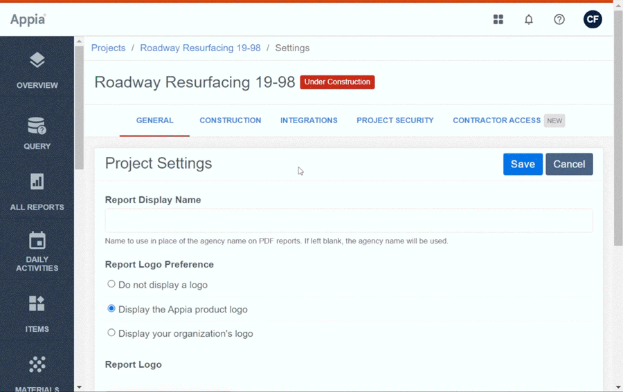Switch to the Contractor Access tab
This screenshot has width=623, height=392.
pos(496,120)
